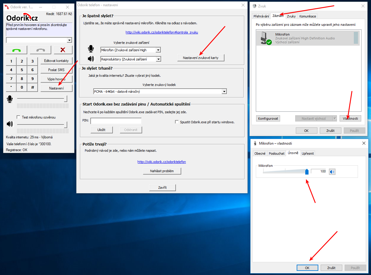Click Mikrofon level slider thumb in Úrovně

(x=307, y=171)
